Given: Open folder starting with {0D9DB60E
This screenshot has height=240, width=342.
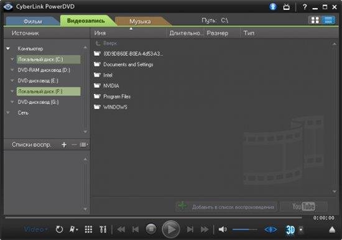Looking at the screenshot, I should tap(133, 53).
